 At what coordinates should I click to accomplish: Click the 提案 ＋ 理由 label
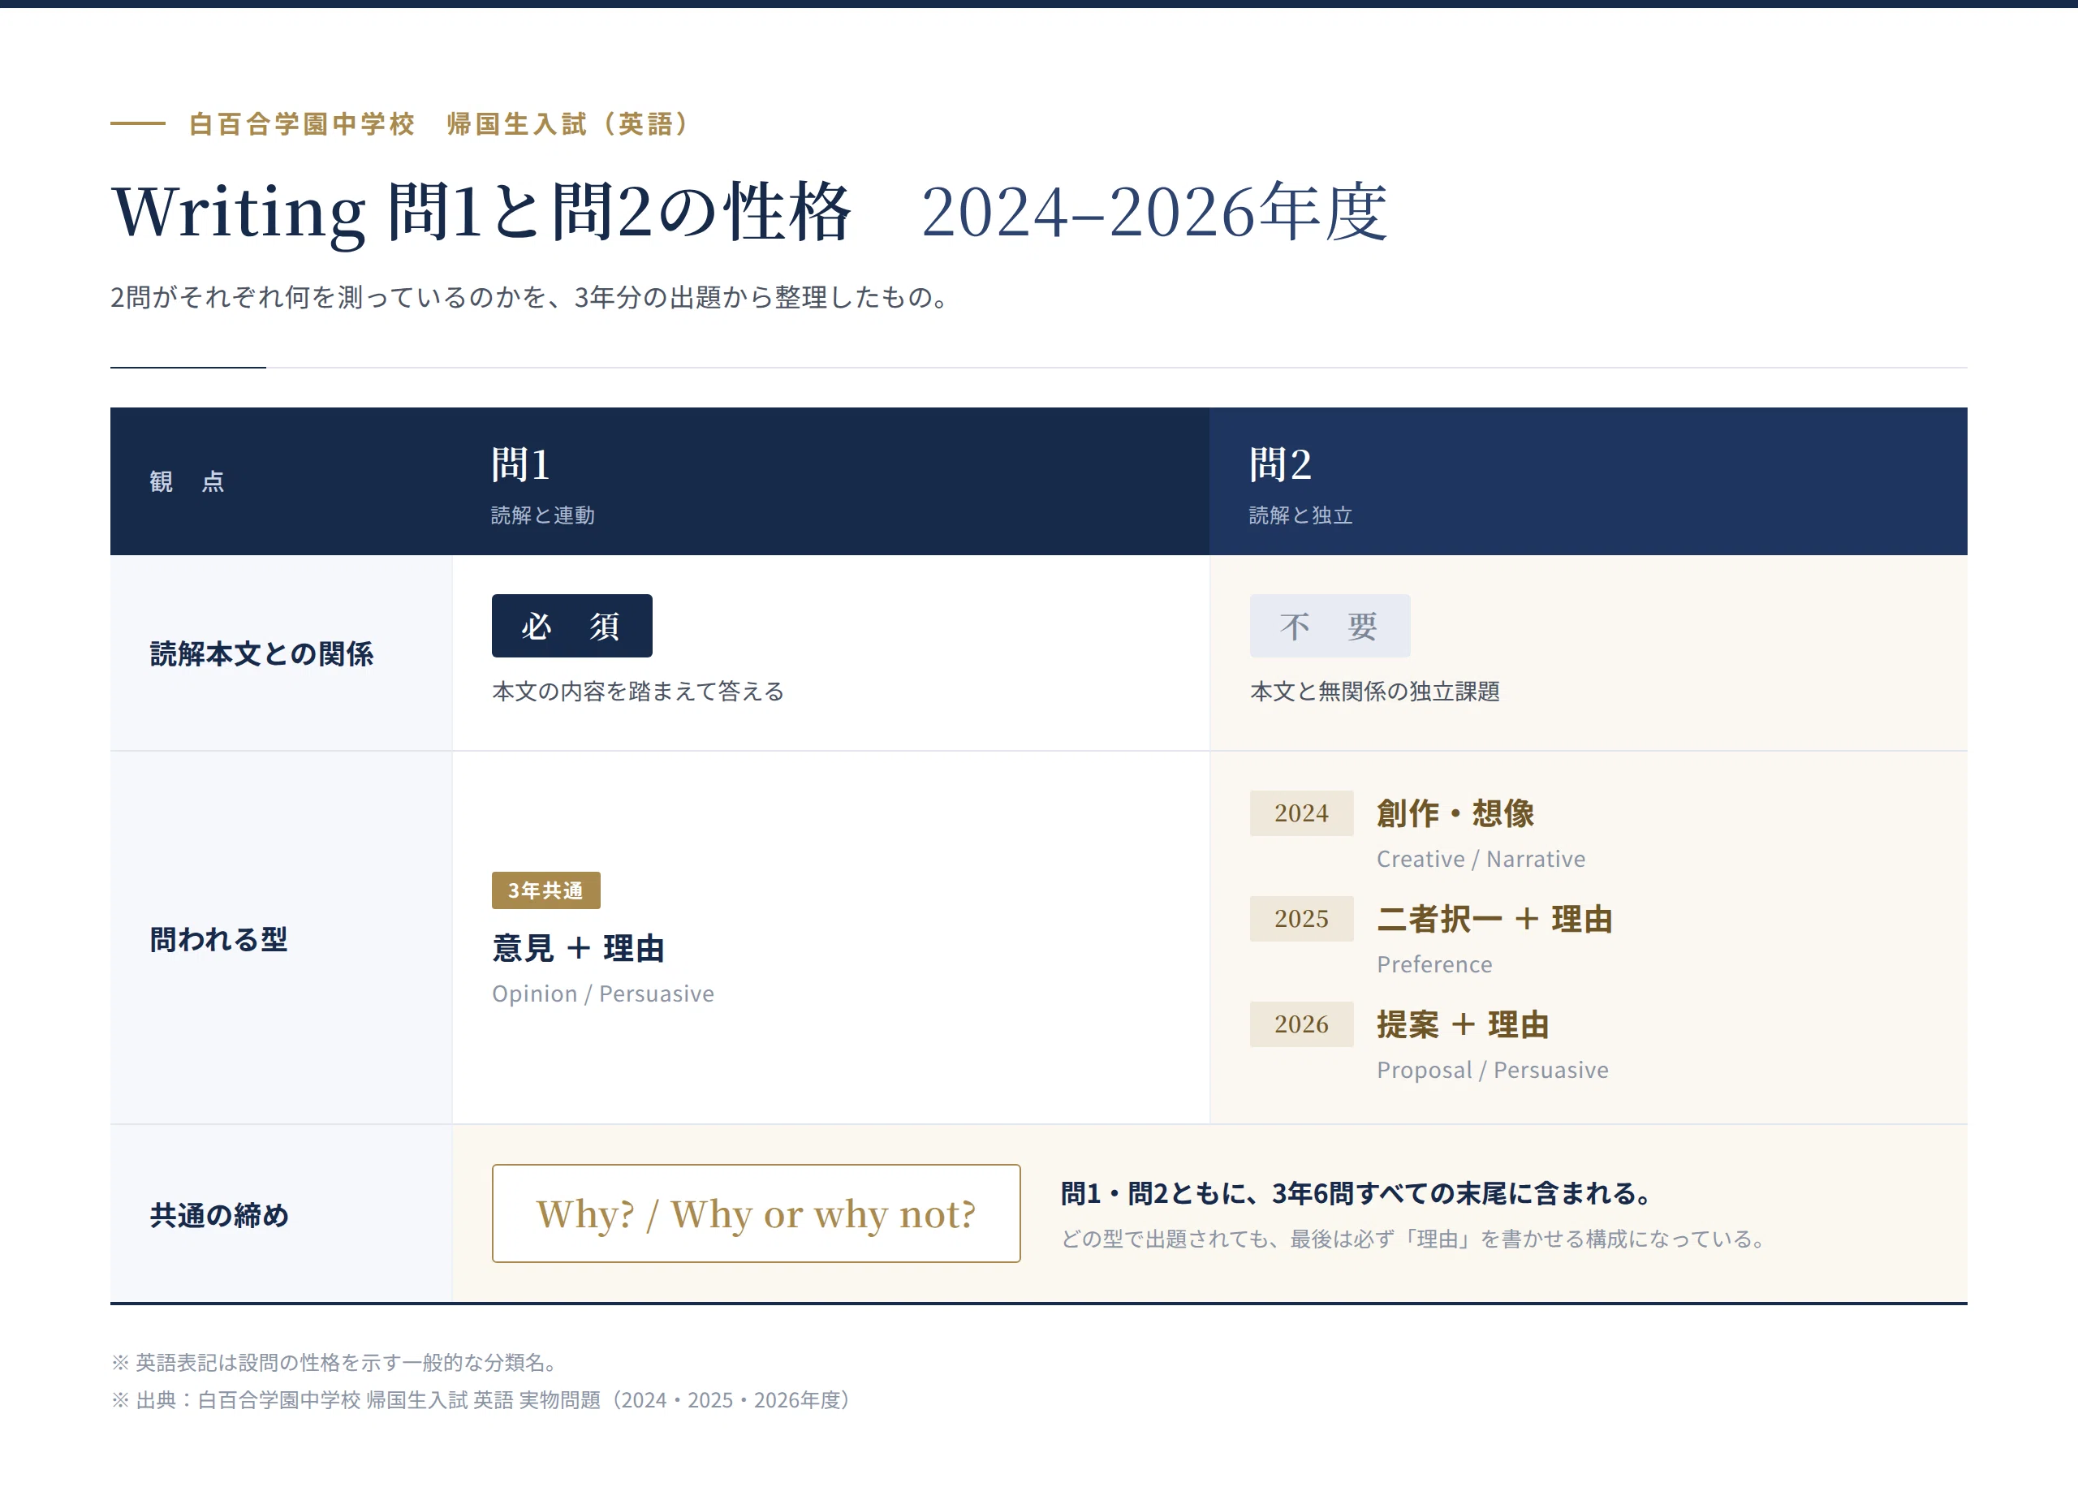pos(1462,1024)
